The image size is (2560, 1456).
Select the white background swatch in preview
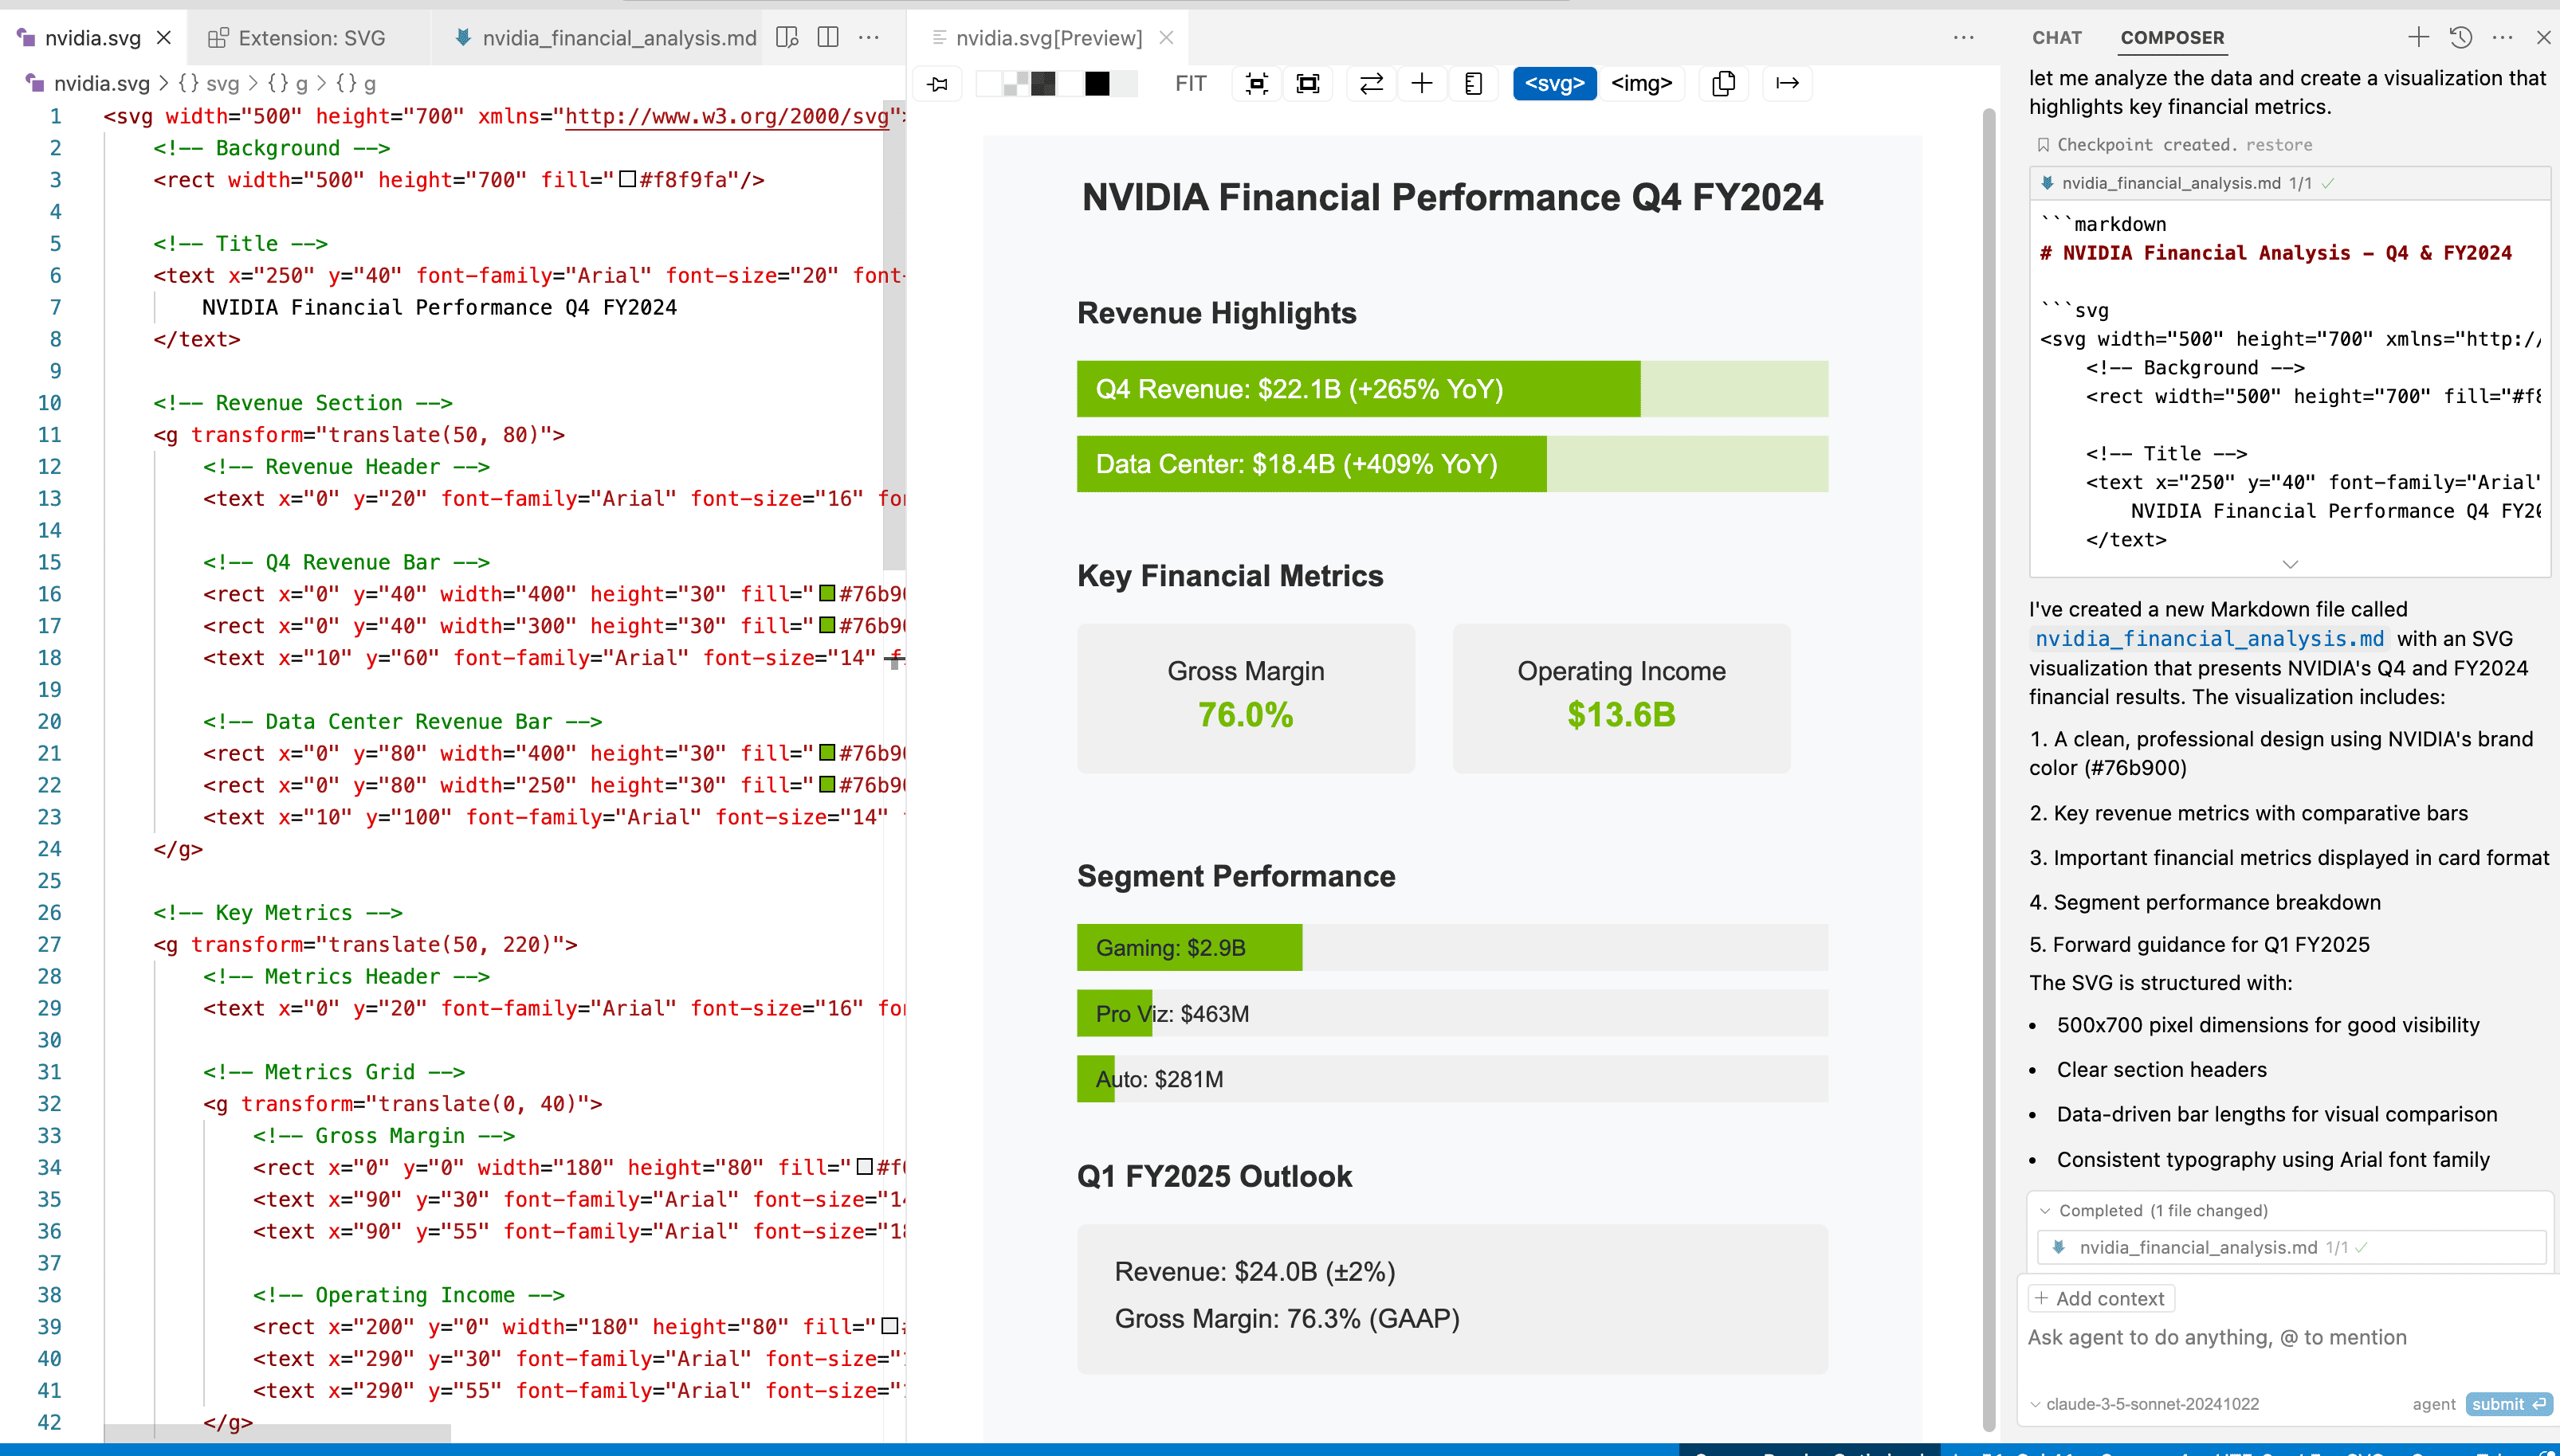point(988,84)
